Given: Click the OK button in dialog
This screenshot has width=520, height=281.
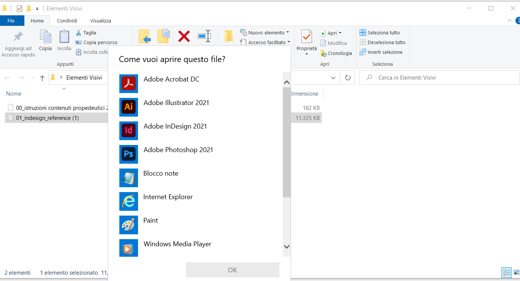Looking at the screenshot, I should point(233,270).
